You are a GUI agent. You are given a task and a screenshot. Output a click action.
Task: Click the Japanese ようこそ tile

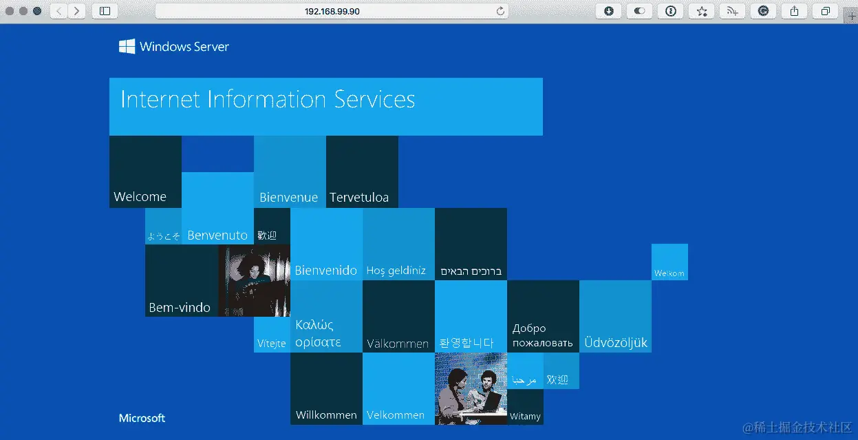tap(163, 227)
